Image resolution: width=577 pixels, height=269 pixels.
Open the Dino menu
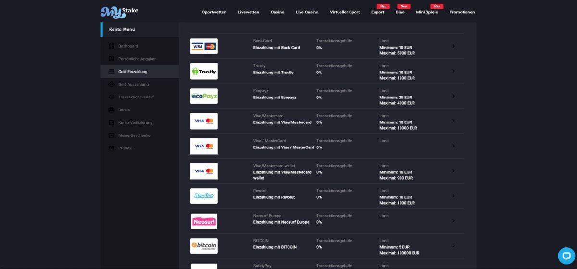point(400,12)
